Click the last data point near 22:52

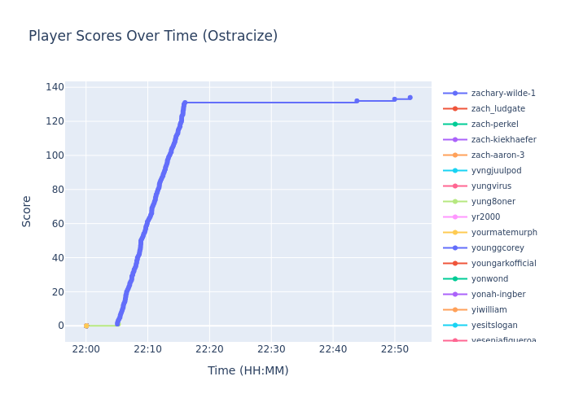tap(410, 98)
